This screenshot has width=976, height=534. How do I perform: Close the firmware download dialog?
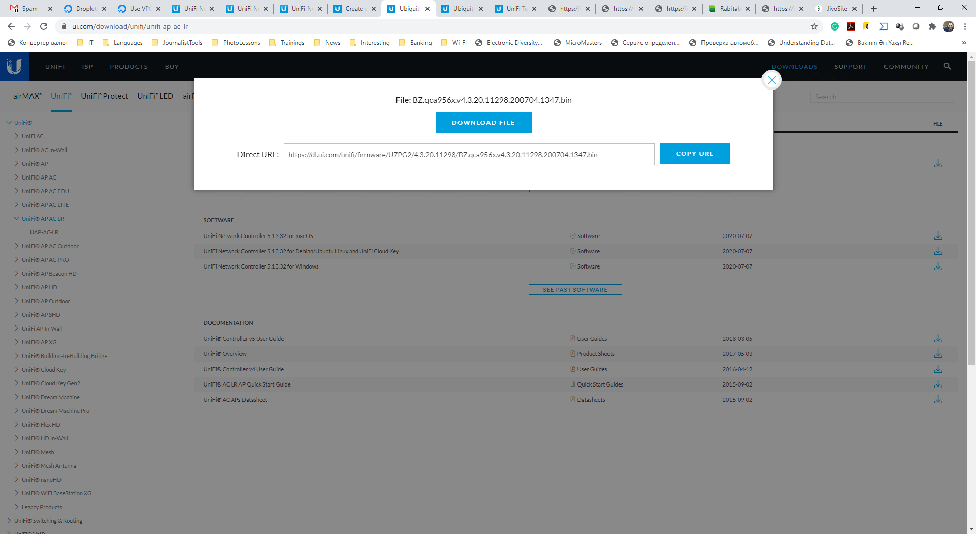[772, 80]
